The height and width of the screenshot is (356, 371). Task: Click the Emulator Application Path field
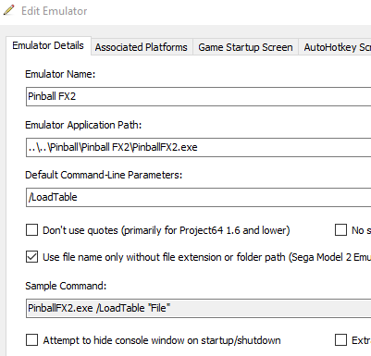[x=198, y=147]
